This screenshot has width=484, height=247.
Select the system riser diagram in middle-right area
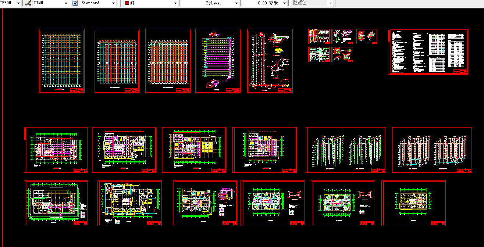pos(345,150)
